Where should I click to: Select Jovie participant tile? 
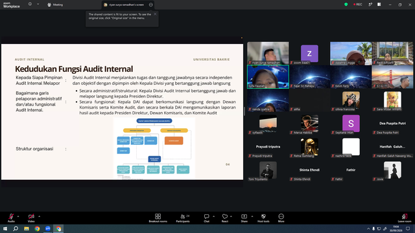pyautogui.click(x=392, y=170)
